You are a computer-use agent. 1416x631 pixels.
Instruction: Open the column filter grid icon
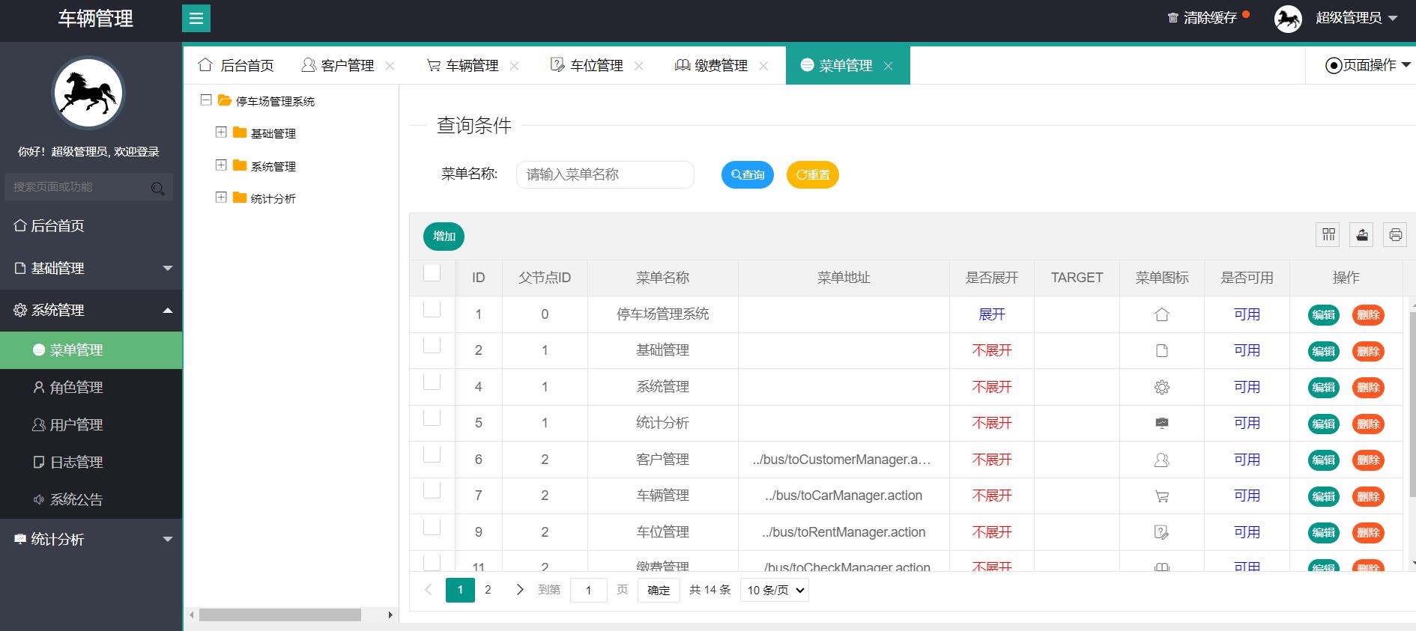[1328, 235]
